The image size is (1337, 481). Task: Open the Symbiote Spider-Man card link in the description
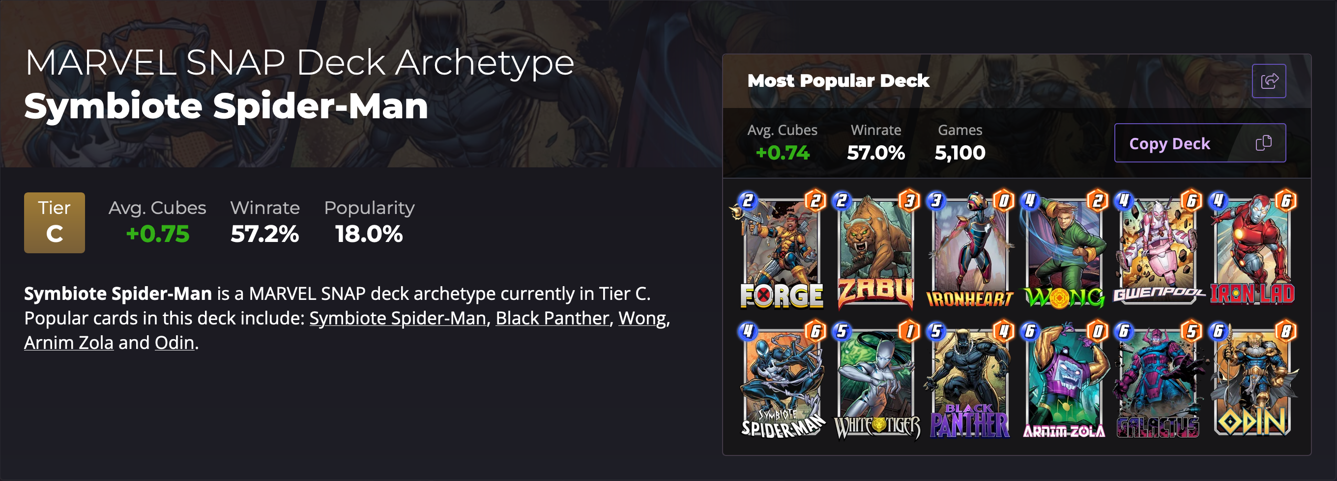coord(397,318)
